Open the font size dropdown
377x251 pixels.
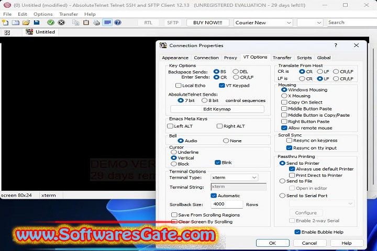coord(309,22)
